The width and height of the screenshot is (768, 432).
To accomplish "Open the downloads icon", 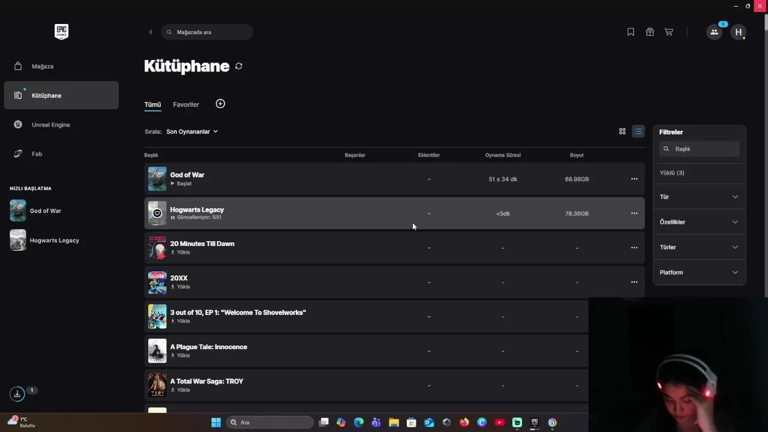I will click(x=17, y=394).
